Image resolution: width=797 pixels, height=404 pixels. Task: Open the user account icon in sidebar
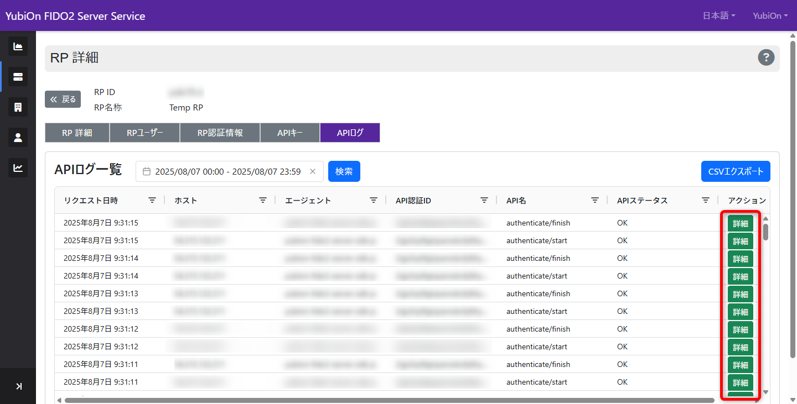pyautogui.click(x=18, y=138)
